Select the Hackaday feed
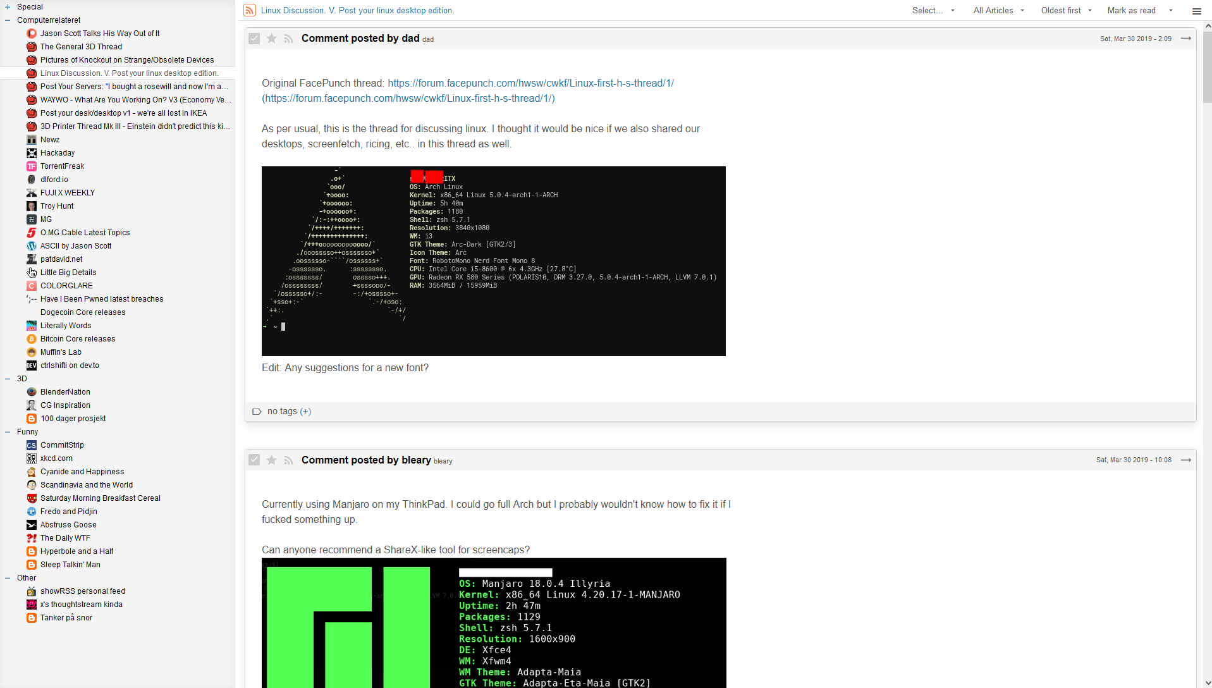The width and height of the screenshot is (1212, 688). point(58,153)
